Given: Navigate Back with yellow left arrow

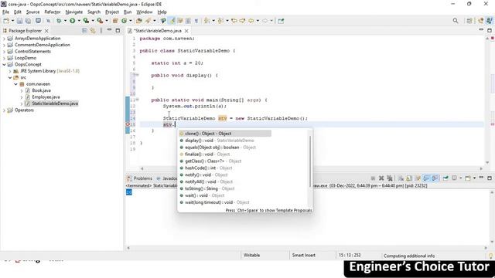Looking at the screenshot, I should tap(251, 21).
